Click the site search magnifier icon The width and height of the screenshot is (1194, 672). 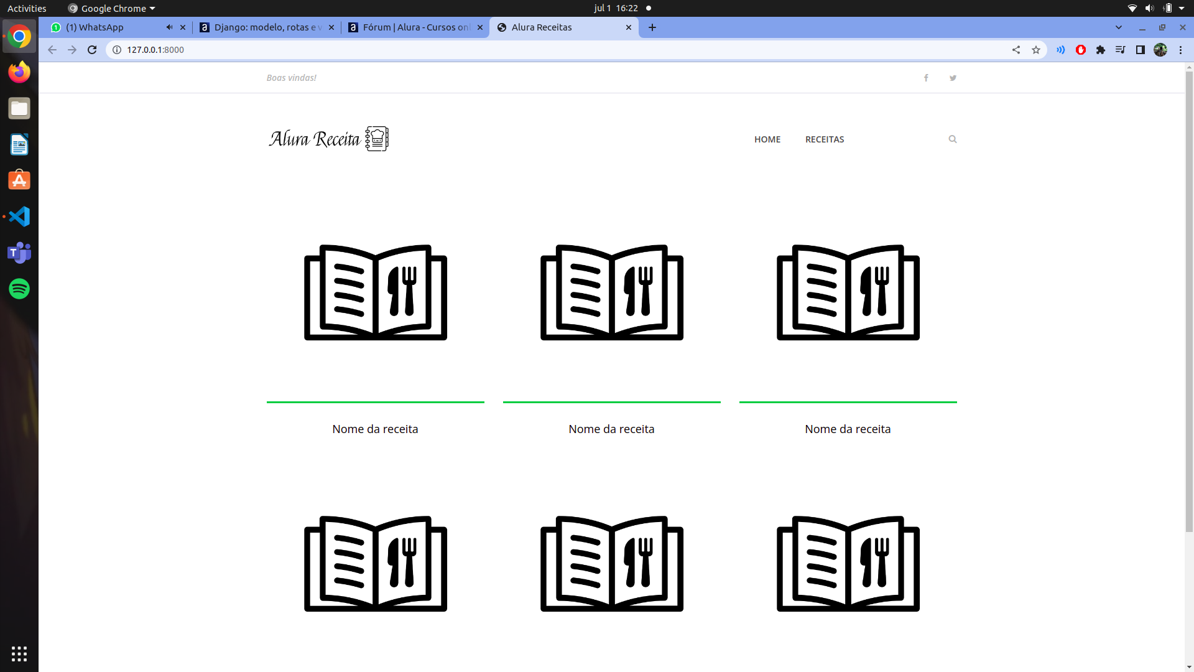953,139
